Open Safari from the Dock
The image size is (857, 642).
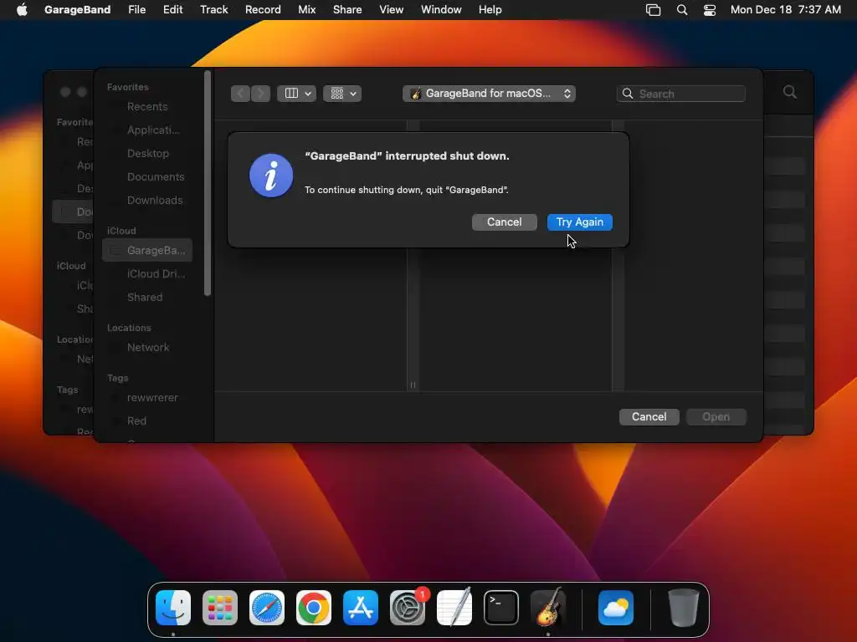click(267, 608)
